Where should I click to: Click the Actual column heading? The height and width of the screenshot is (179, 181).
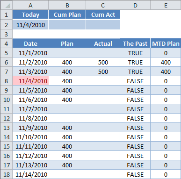(x=103, y=43)
